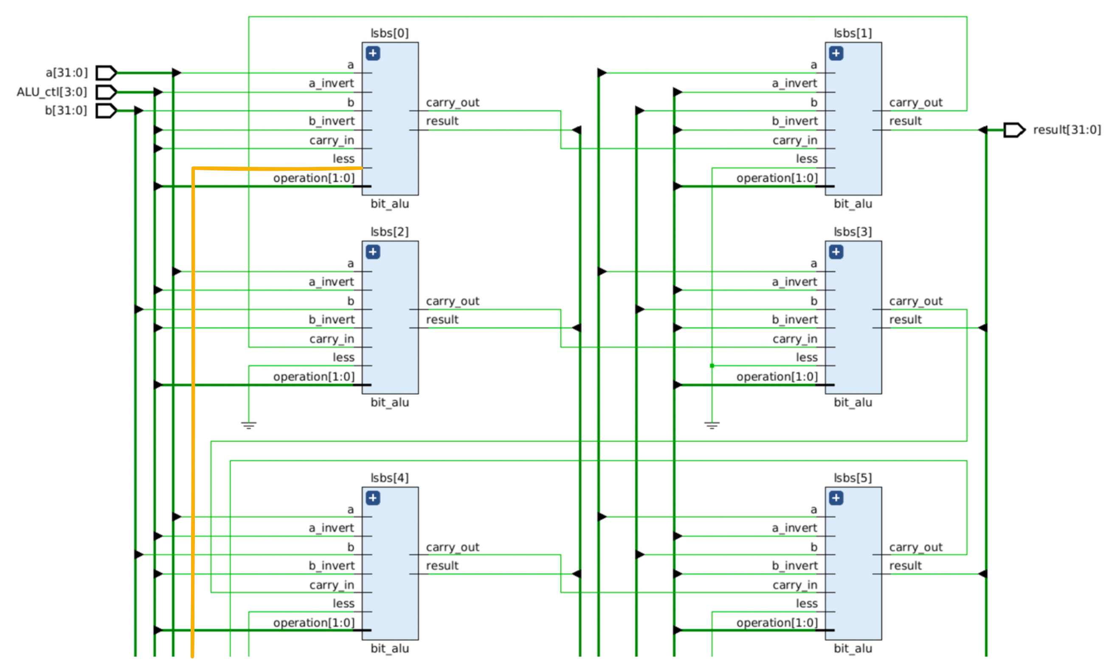1117x665 pixels.
Task: Select the b[31:0] input port symbol
Action: 107,111
